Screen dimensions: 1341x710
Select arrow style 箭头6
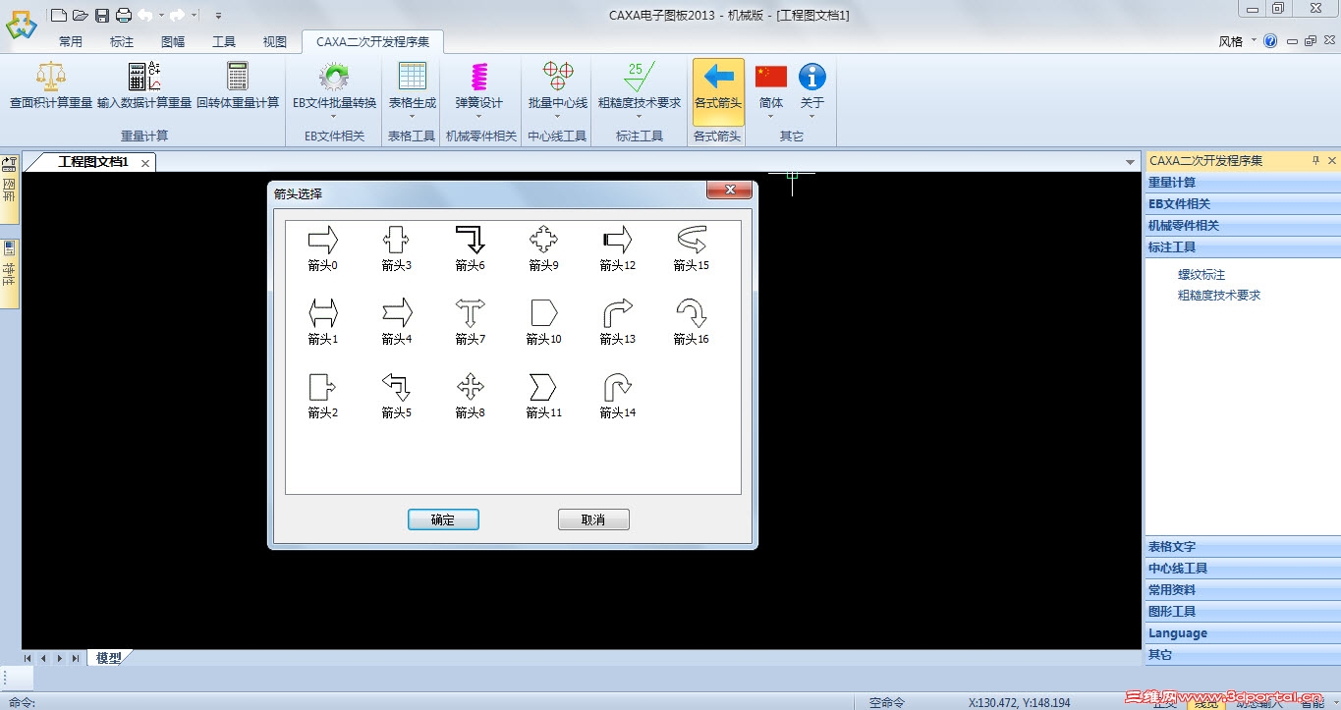tap(470, 247)
